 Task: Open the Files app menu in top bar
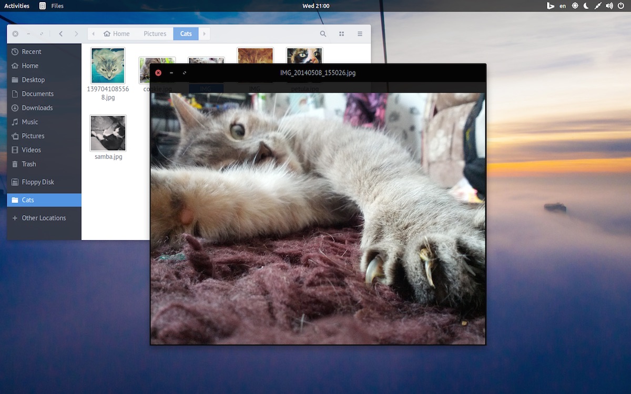52,6
